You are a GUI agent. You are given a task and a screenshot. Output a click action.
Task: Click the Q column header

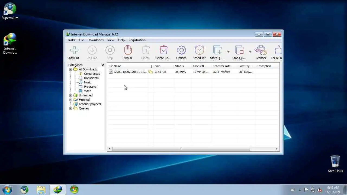[150, 66]
